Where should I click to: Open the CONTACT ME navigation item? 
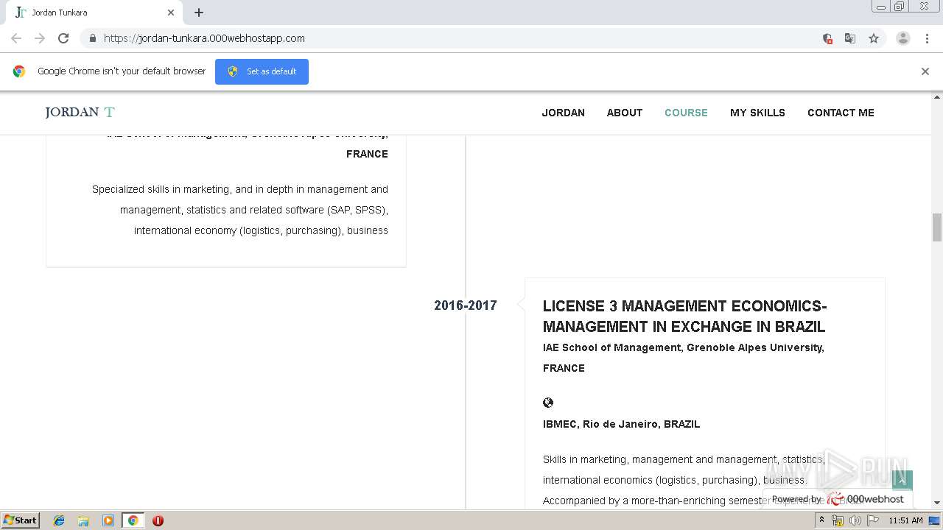pos(841,113)
